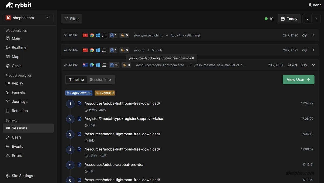This screenshot has width=324, height=183.
Task: Navigate to Funnels
Action: click(x=18, y=92)
